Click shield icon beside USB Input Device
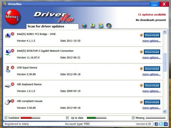The image size is (171, 128). 141,69
